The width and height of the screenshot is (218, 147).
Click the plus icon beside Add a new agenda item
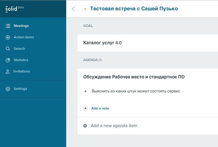[85, 126]
